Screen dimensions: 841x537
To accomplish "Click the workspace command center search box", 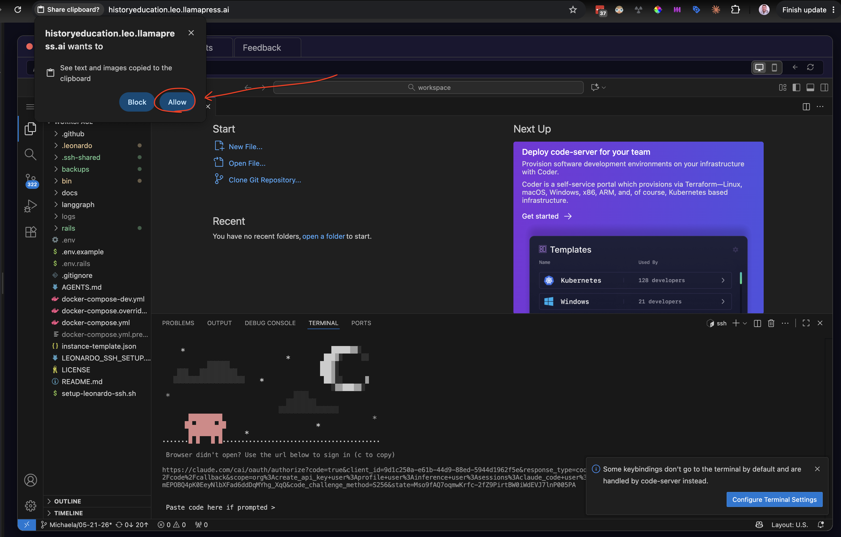I will 428,87.
